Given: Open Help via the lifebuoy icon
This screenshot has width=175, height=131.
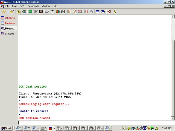Looking at the screenshot, I should coord(109,11).
